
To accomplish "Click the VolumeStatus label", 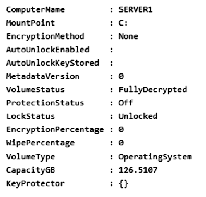I will (35, 90).
